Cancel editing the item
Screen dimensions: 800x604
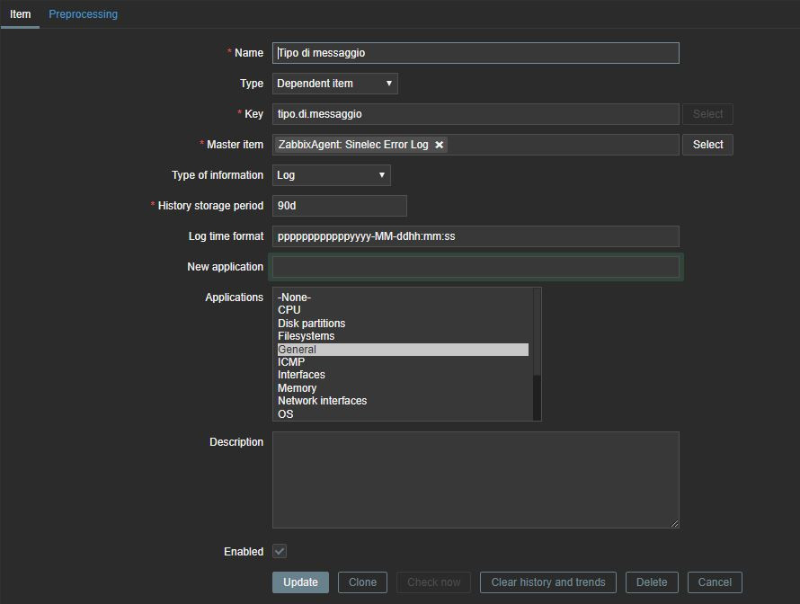(x=715, y=582)
